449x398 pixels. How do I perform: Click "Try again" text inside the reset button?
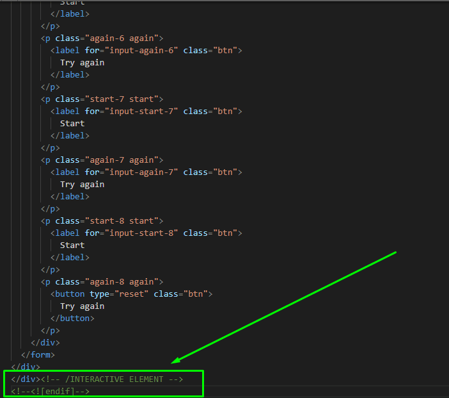(82, 306)
